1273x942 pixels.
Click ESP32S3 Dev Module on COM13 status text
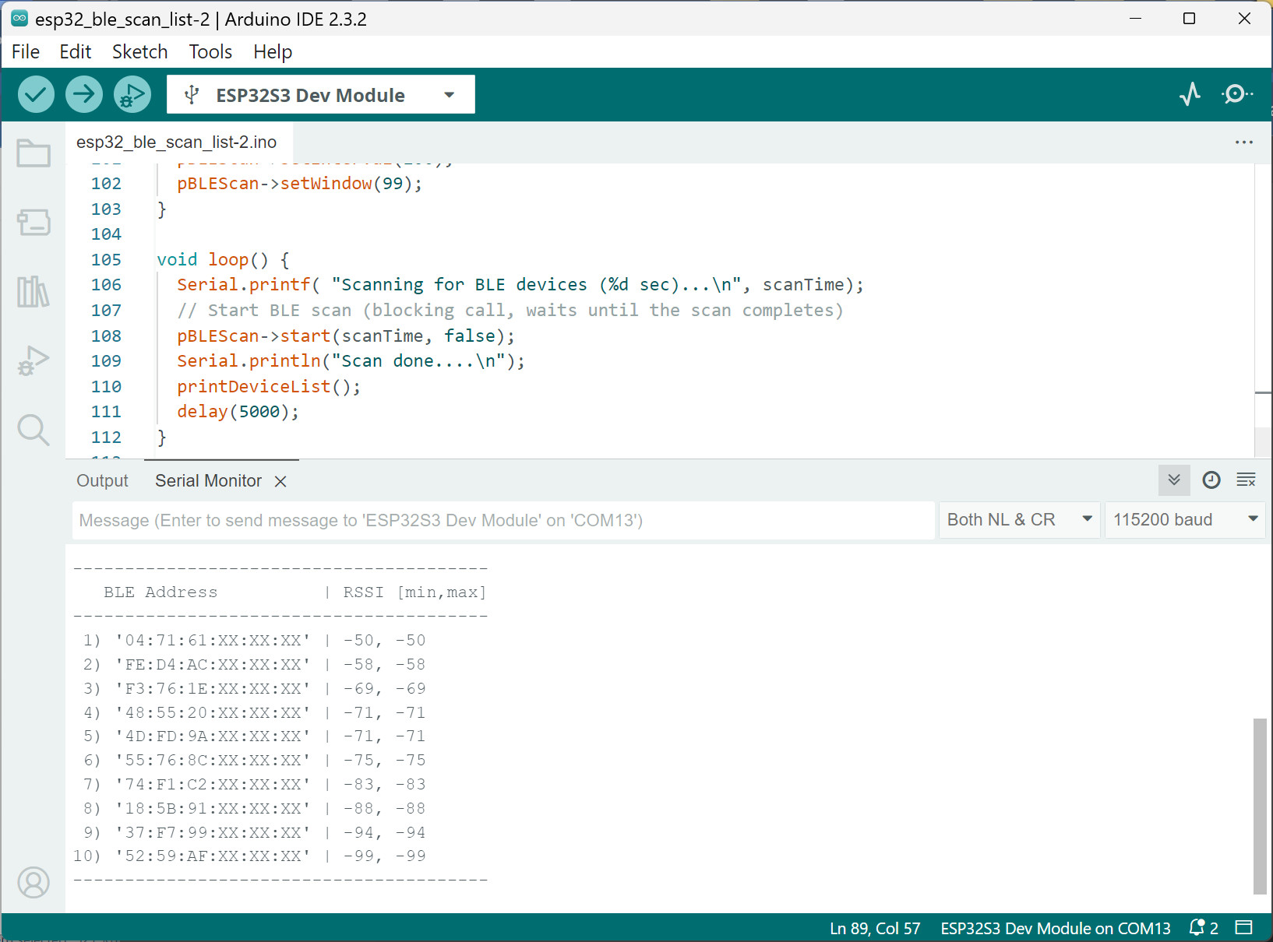(x=1056, y=928)
